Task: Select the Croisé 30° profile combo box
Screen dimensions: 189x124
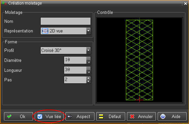Action: point(65,50)
